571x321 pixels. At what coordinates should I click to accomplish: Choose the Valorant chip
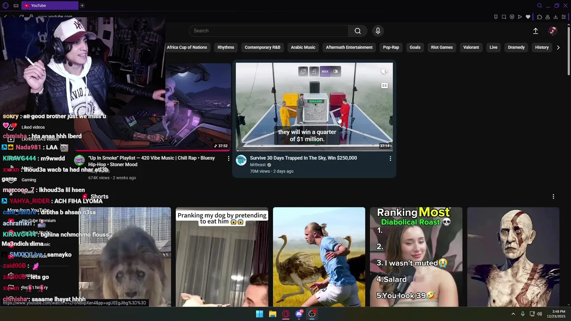[471, 47]
